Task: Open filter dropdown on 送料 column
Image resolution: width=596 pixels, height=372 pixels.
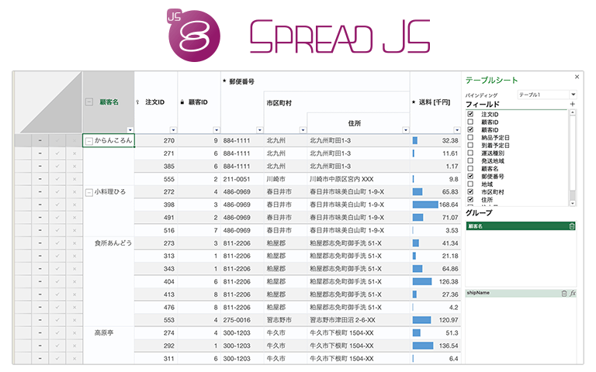Action: (x=456, y=129)
